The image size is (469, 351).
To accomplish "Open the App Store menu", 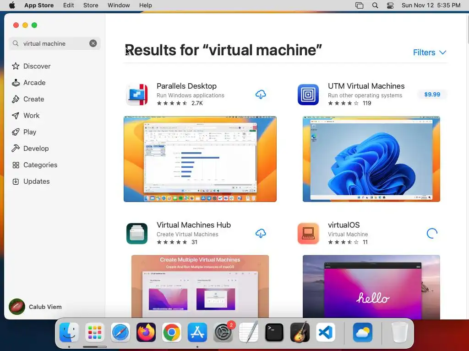I will [x=39, y=5].
